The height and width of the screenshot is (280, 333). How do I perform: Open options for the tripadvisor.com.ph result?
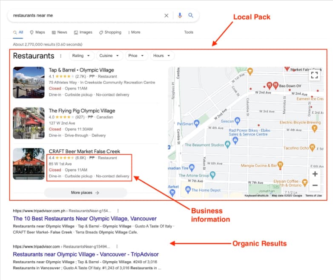pos(118,211)
